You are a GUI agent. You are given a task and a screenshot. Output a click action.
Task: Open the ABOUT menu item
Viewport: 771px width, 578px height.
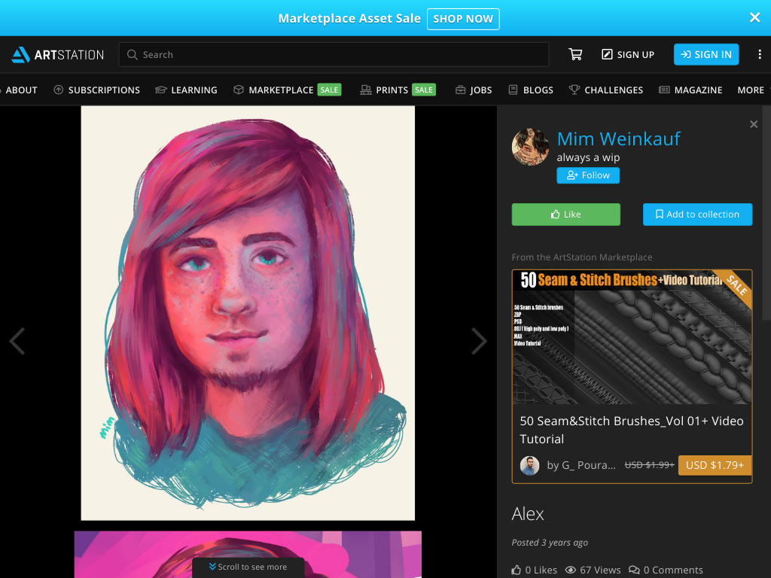[x=20, y=90]
